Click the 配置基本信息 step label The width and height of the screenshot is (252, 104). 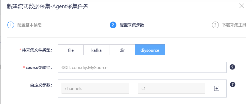coord(29,25)
